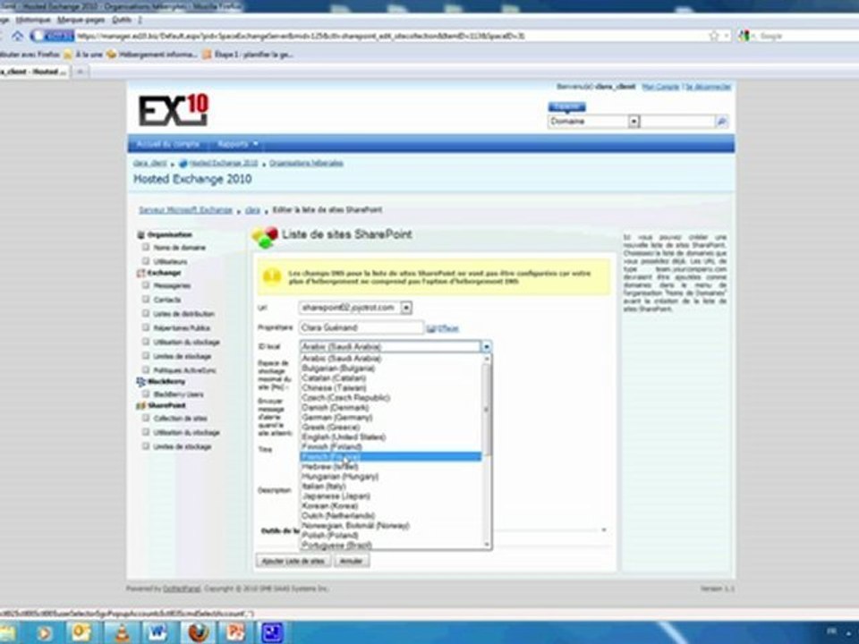
Task: Open Contacts under Exchange
Action: click(167, 301)
